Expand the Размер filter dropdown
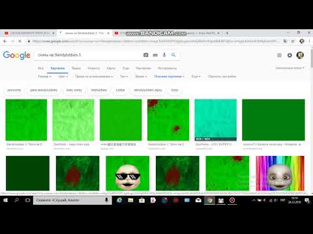The height and width of the screenshot is (234, 313). click(x=44, y=77)
